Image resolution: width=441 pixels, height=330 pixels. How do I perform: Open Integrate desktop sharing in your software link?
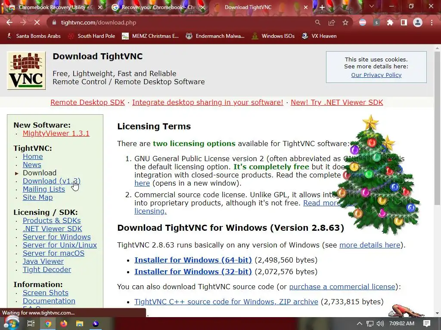208,102
